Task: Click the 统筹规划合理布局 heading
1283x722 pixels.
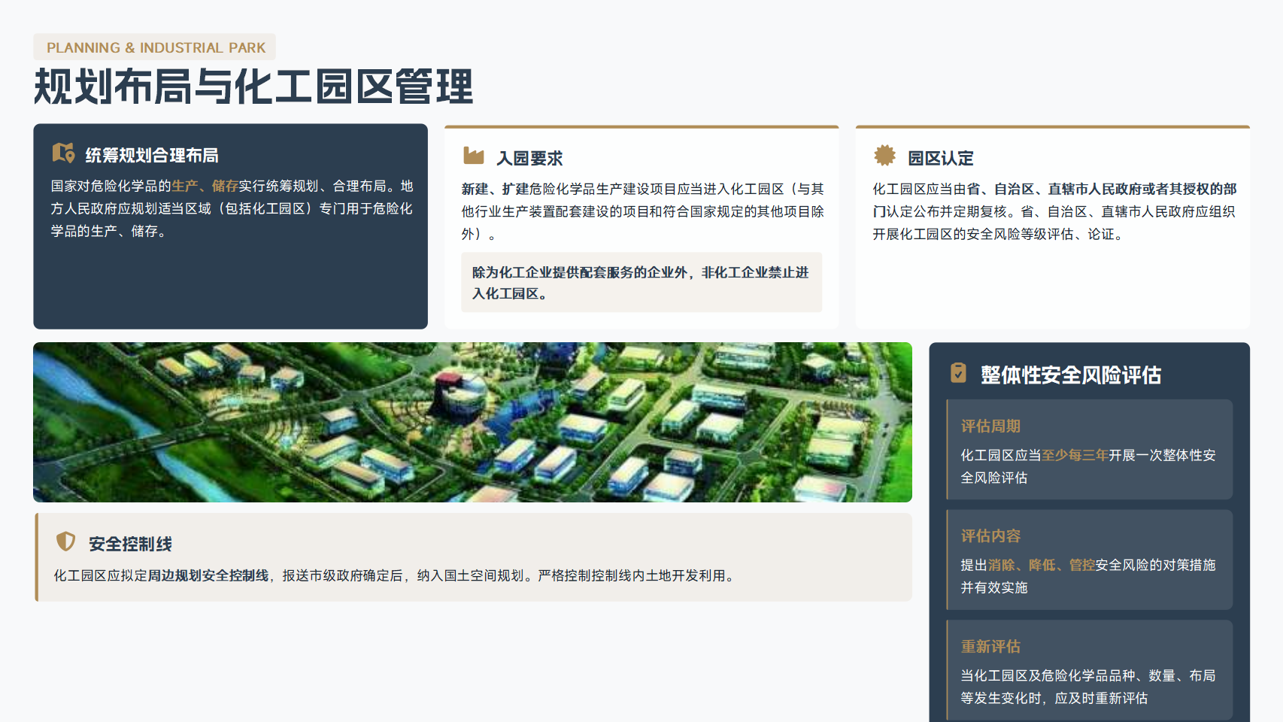Action: click(x=152, y=156)
